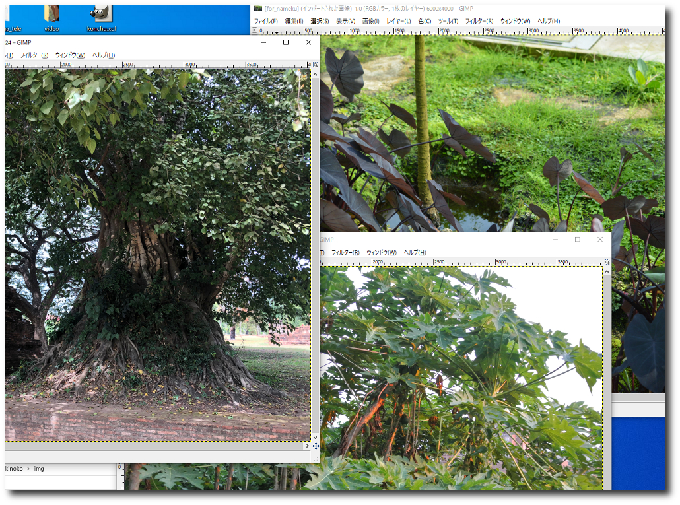Open ツール(T) menu in top GIMP window

coord(448,21)
